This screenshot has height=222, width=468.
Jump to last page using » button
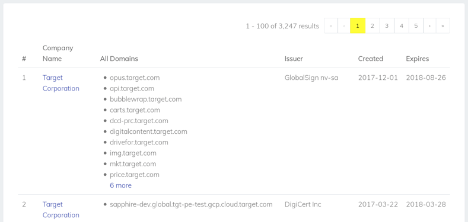(443, 26)
